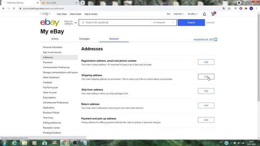Open the Brand Outlet link

coord(76,14)
